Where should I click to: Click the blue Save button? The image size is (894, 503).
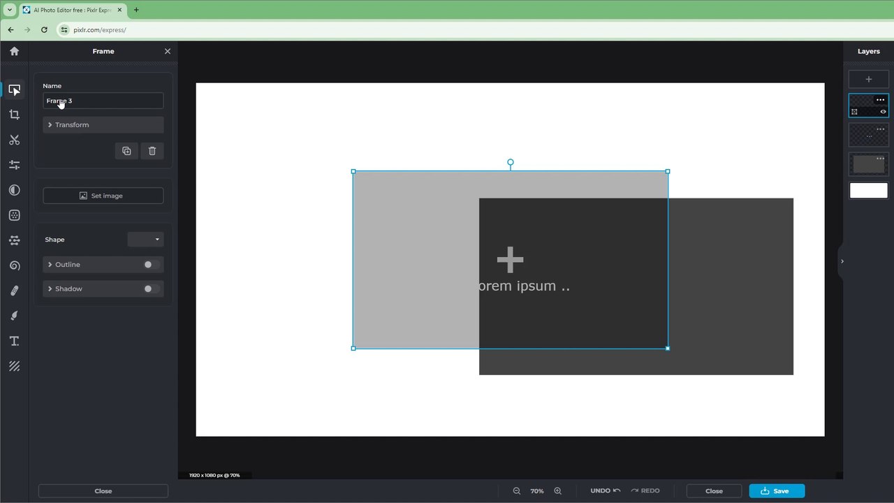777,491
